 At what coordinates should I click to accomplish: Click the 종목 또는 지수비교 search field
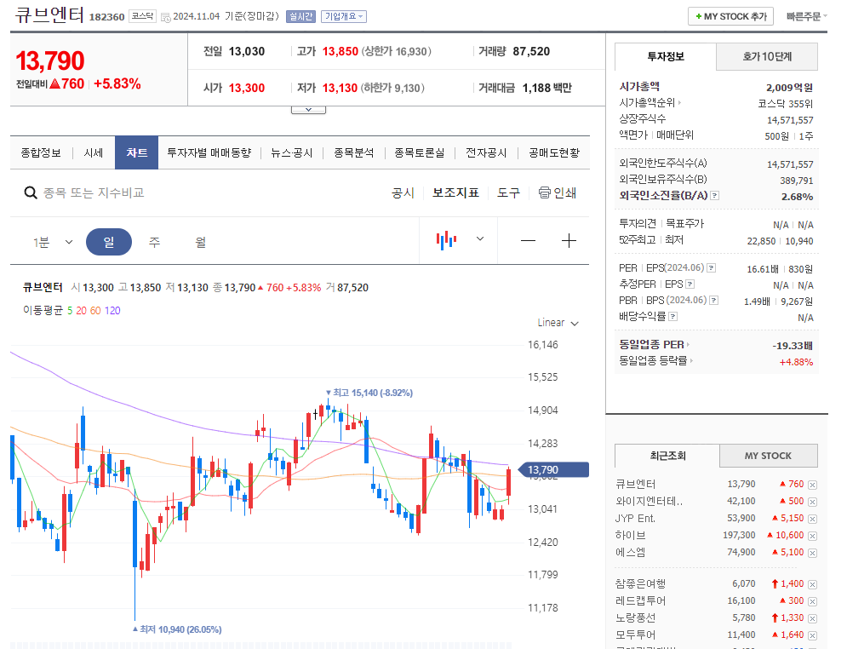click(94, 193)
